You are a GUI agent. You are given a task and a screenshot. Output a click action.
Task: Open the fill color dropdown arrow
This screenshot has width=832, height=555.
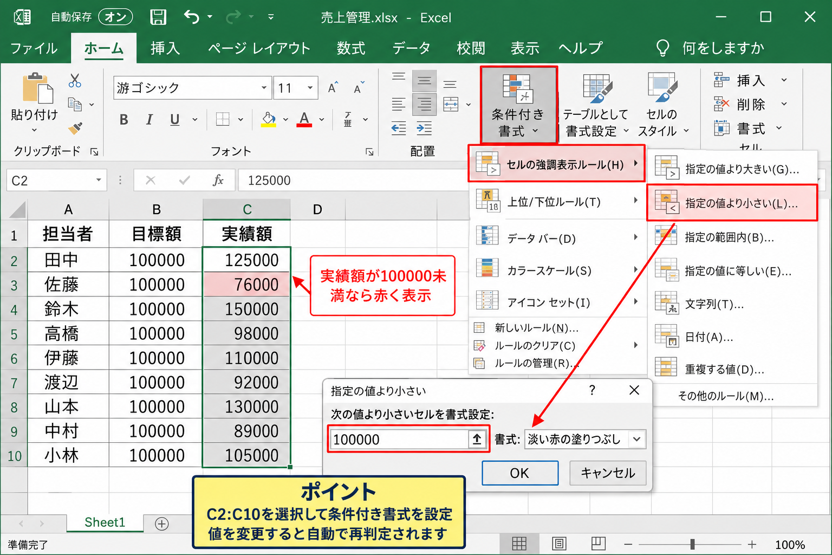coord(285,120)
